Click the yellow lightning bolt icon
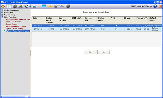Screen dimensions: 163x98 [50, 7]
